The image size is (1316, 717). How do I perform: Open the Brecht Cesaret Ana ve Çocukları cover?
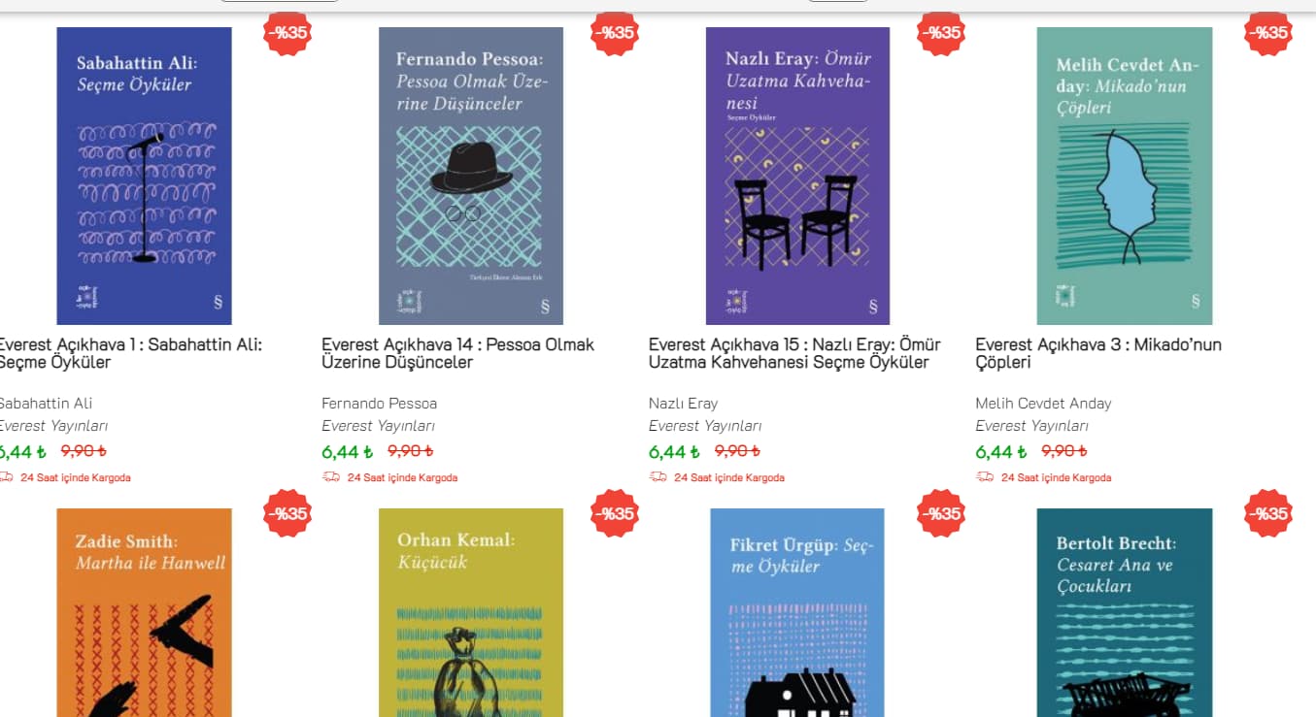(x=1125, y=612)
